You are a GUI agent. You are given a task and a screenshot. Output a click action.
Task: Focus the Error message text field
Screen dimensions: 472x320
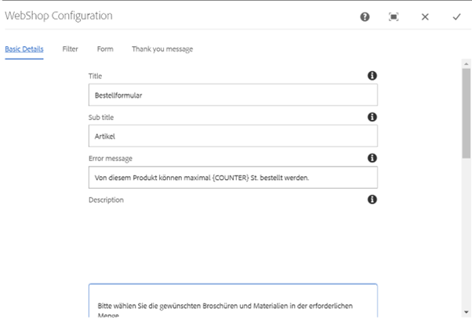[x=233, y=178]
